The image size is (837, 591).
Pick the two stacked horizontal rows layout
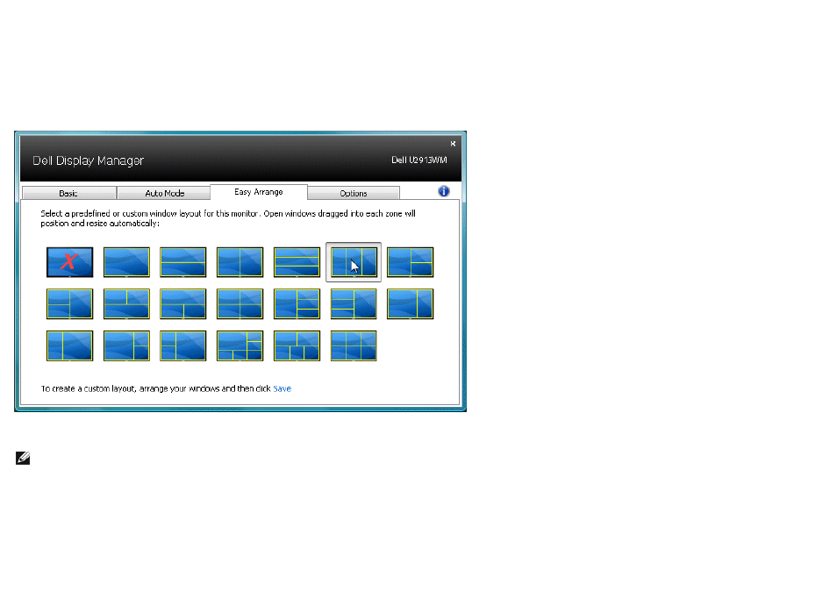coord(183,262)
